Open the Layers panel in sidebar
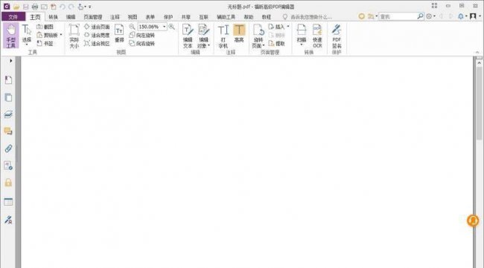 click(x=8, y=114)
